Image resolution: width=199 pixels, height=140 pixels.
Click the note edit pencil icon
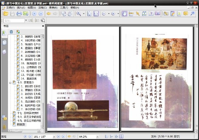pyautogui.click(x=172, y=14)
